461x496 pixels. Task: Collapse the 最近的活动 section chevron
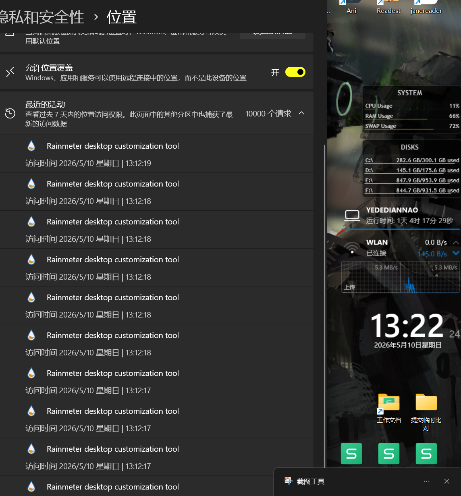(x=301, y=113)
